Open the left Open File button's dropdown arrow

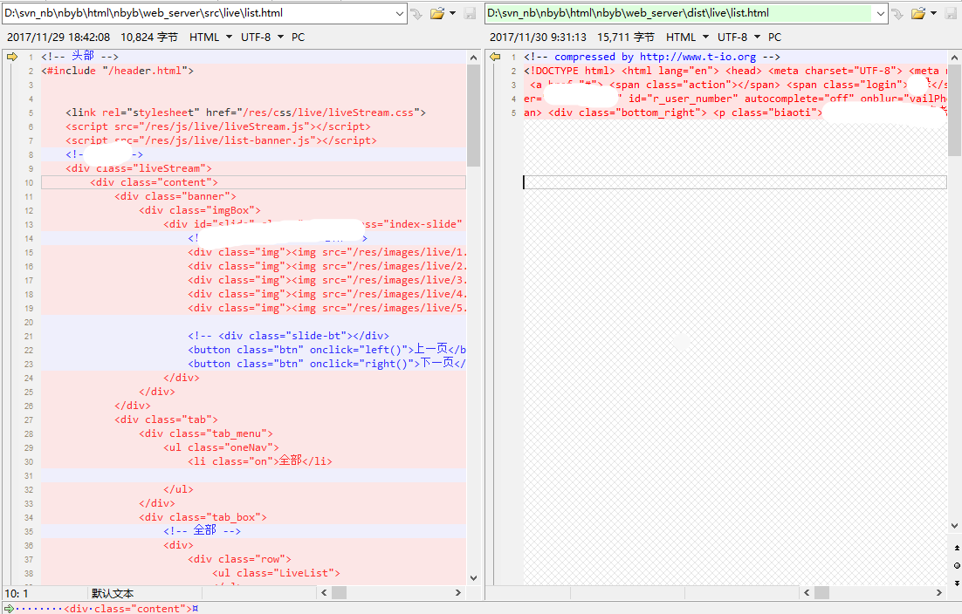point(453,13)
